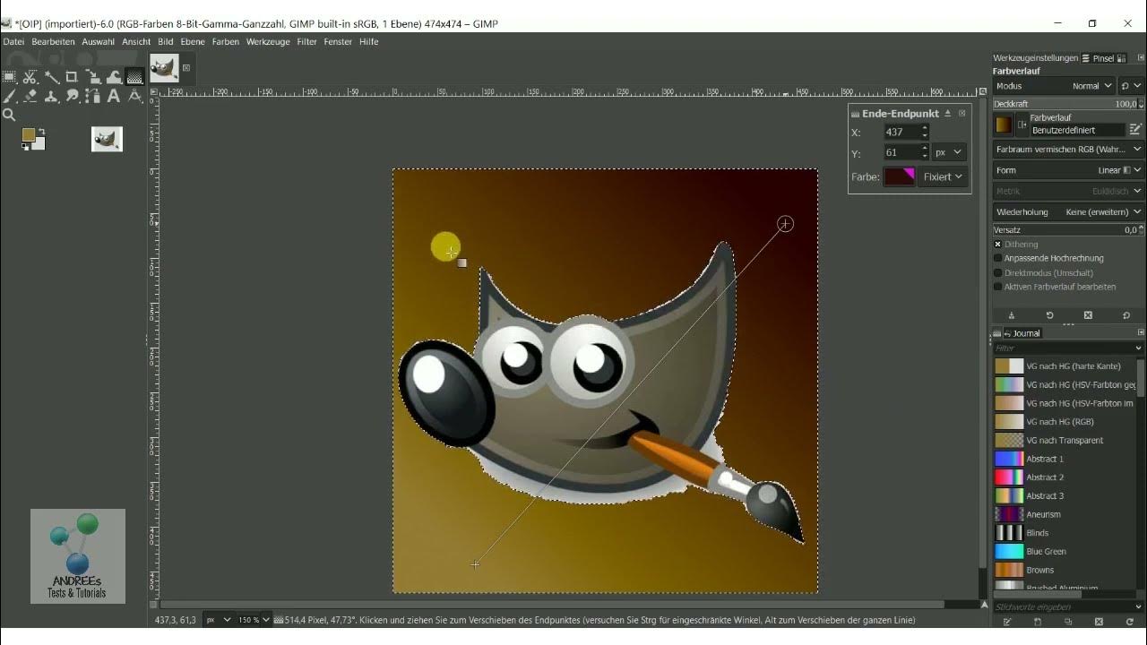The height and width of the screenshot is (645, 1147).
Task: Save tool preset icon below options
Action: pos(1012,315)
